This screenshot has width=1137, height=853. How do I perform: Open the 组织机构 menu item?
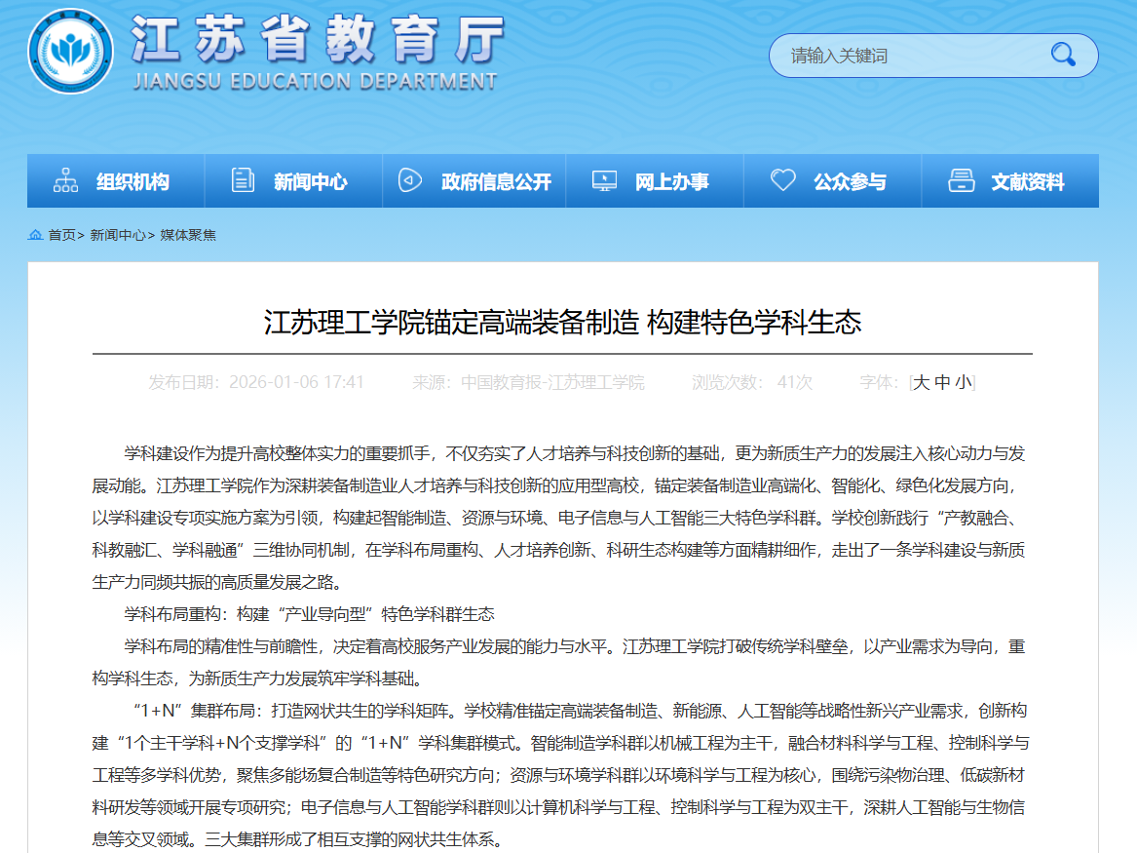(x=133, y=181)
